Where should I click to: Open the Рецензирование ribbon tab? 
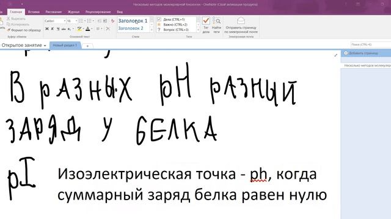[98, 12]
